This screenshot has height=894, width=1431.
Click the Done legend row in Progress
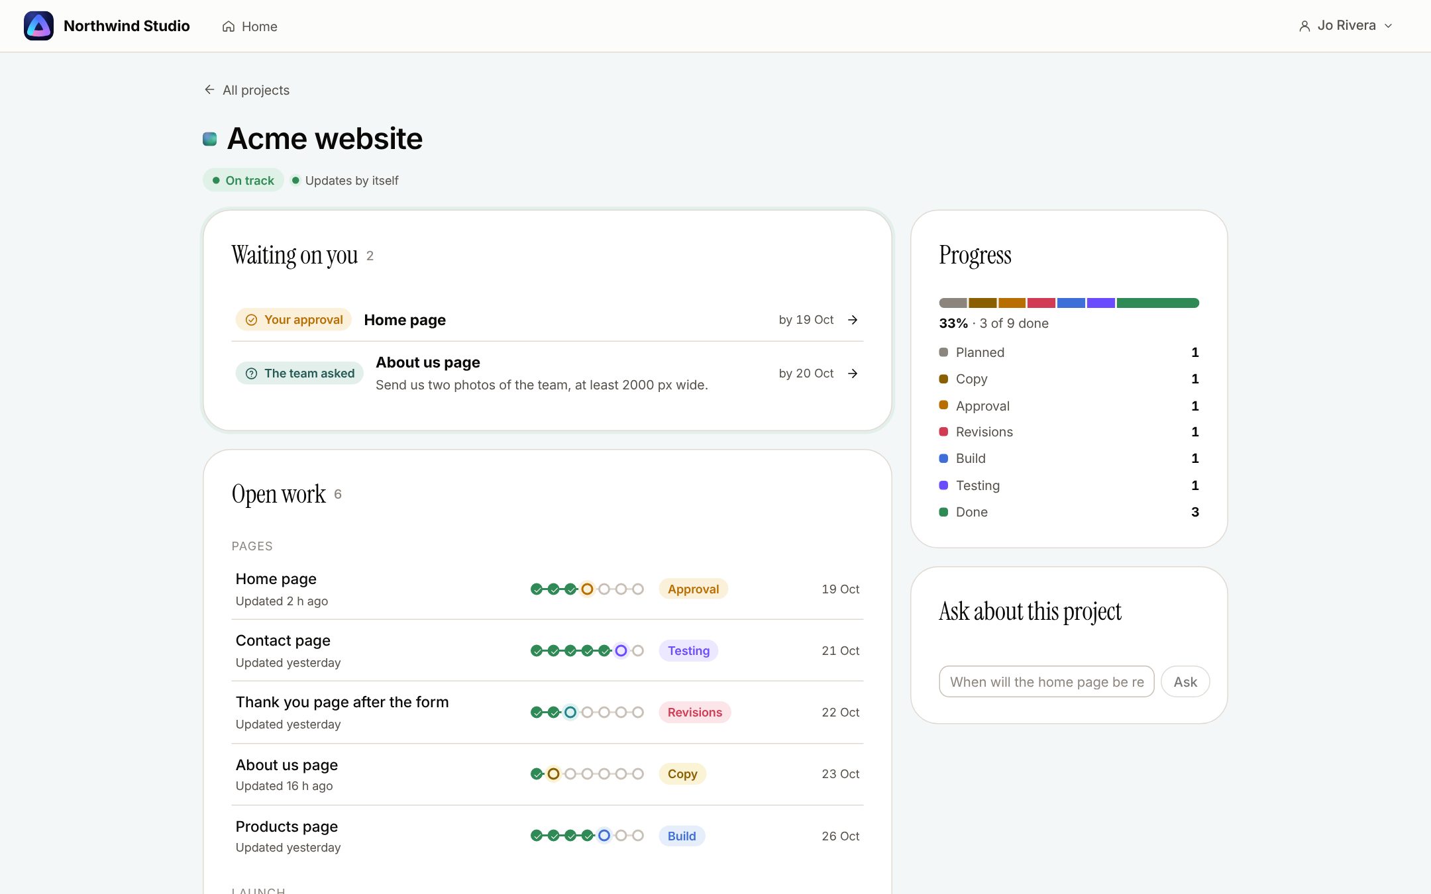(1069, 512)
